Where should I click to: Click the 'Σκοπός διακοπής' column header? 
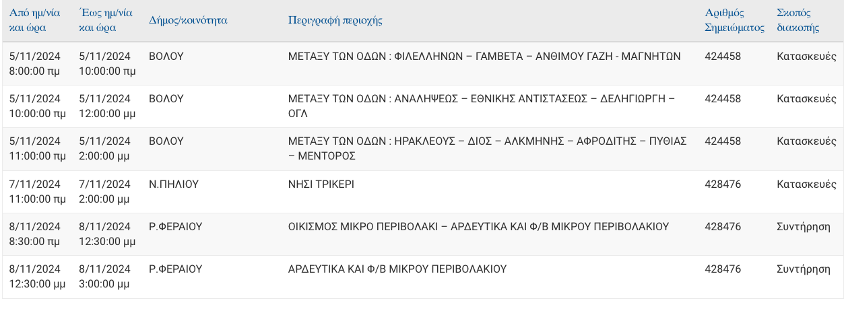click(798, 20)
